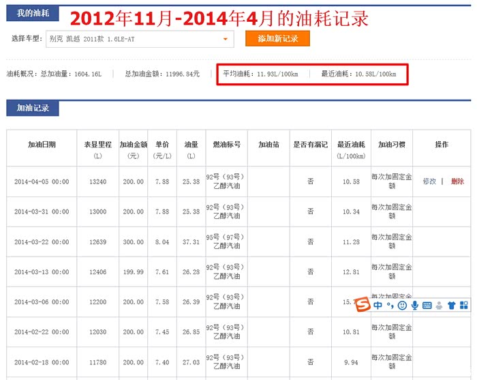Click mileage value 12406
477x380 pixels.
(97, 272)
